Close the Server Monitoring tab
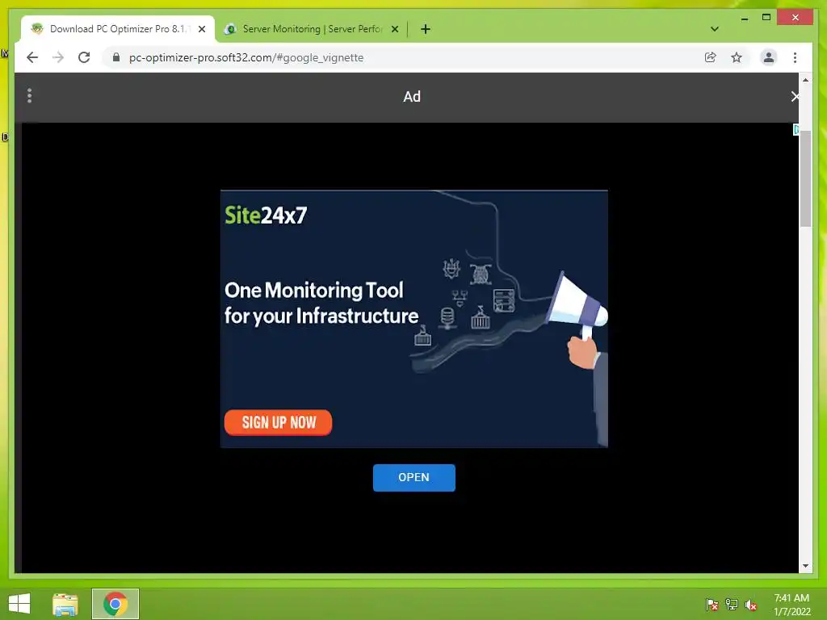Image resolution: width=827 pixels, height=620 pixels. pos(394,29)
